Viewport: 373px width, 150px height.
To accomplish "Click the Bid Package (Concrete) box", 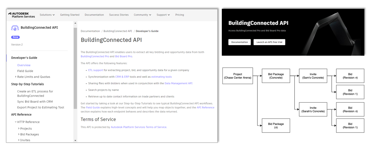I will point(276,76).
